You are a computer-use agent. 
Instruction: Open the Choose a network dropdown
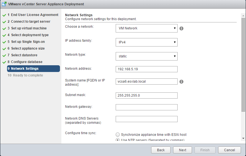147,28
